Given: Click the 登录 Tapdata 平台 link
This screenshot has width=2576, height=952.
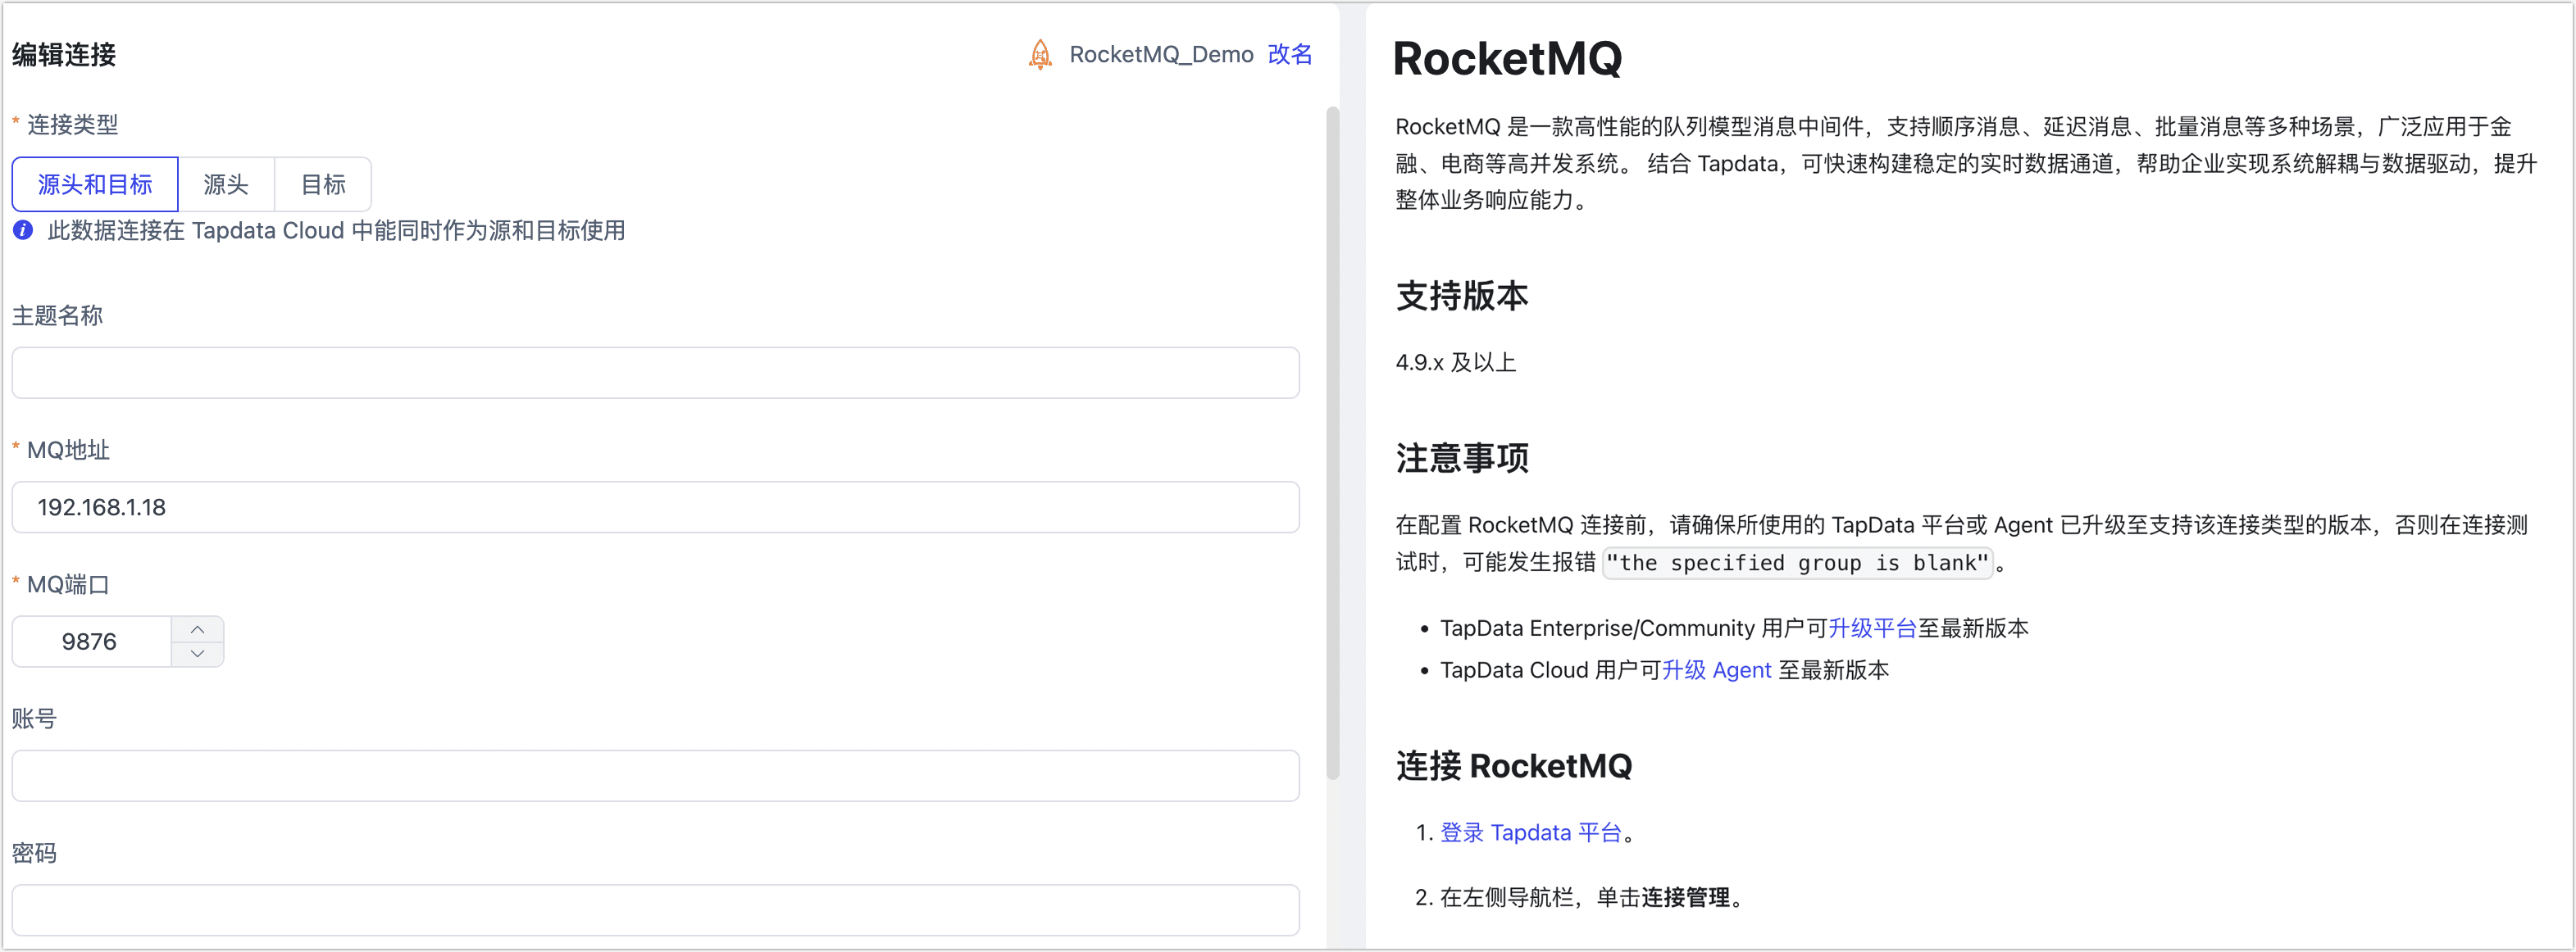Looking at the screenshot, I should [x=1530, y=832].
